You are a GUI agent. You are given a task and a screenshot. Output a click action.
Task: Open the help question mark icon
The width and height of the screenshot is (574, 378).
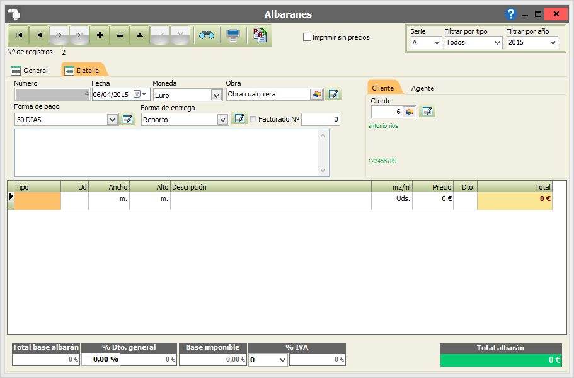(x=510, y=14)
